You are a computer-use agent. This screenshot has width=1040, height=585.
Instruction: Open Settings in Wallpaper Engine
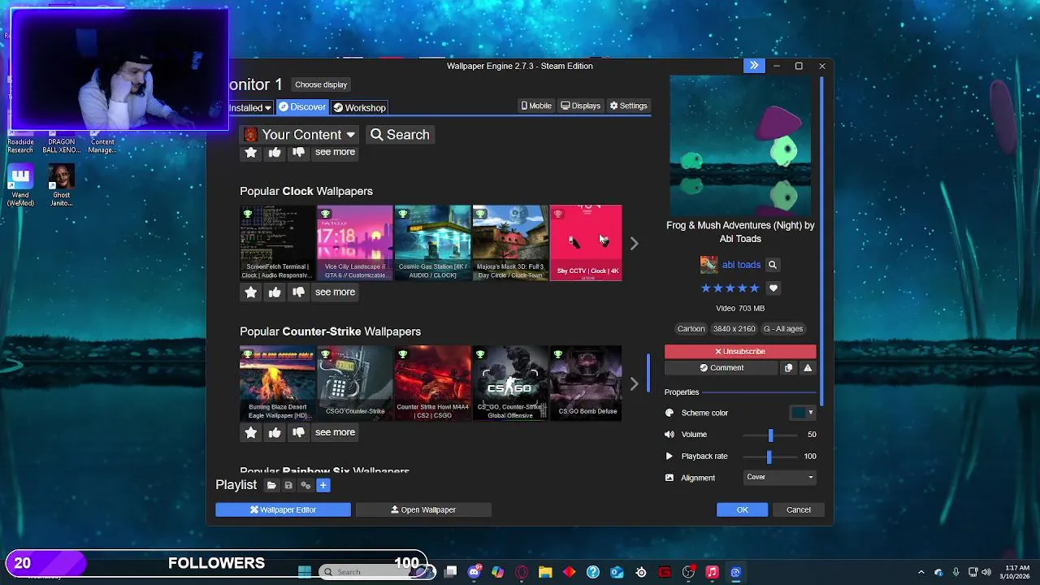629,106
